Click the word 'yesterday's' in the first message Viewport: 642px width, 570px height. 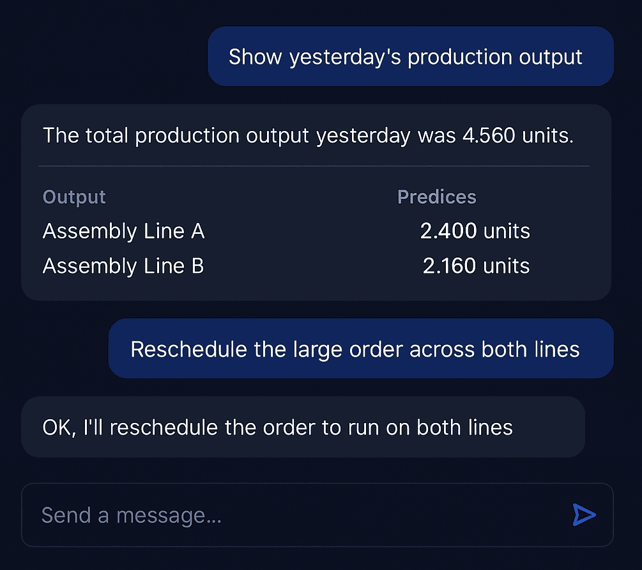pyautogui.click(x=345, y=57)
